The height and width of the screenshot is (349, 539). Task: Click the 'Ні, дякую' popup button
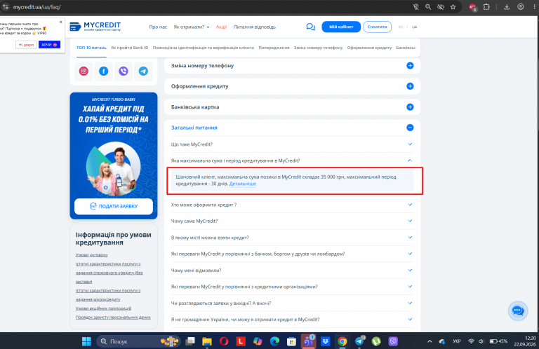(26, 45)
